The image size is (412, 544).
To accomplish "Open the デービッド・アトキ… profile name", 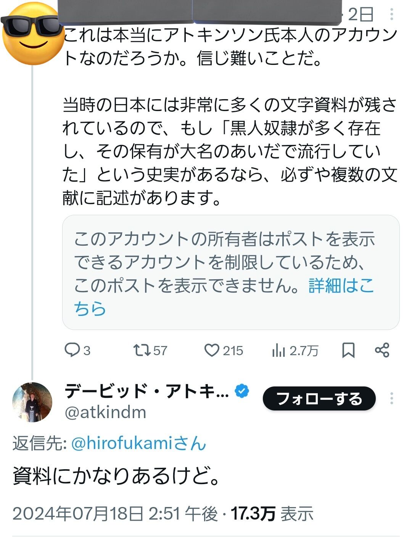I will [x=147, y=391].
